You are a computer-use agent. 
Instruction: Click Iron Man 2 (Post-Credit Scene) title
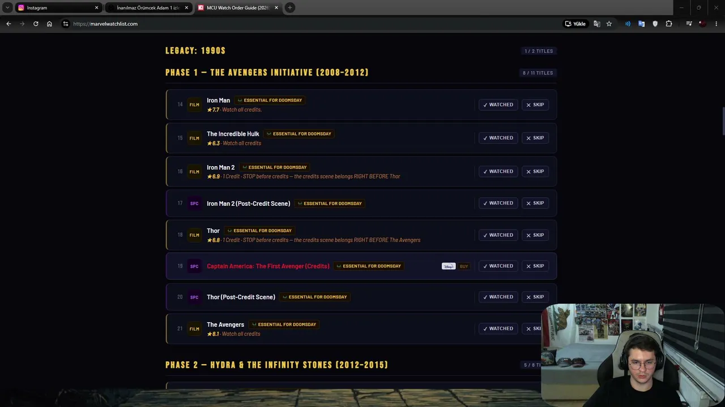pos(248,203)
